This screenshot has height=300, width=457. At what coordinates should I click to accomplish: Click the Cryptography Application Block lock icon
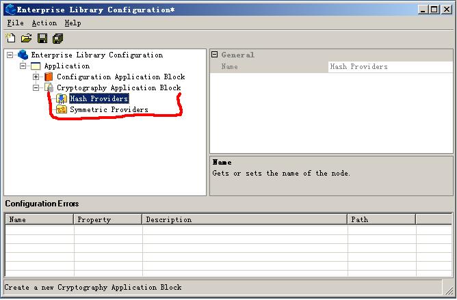49,88
